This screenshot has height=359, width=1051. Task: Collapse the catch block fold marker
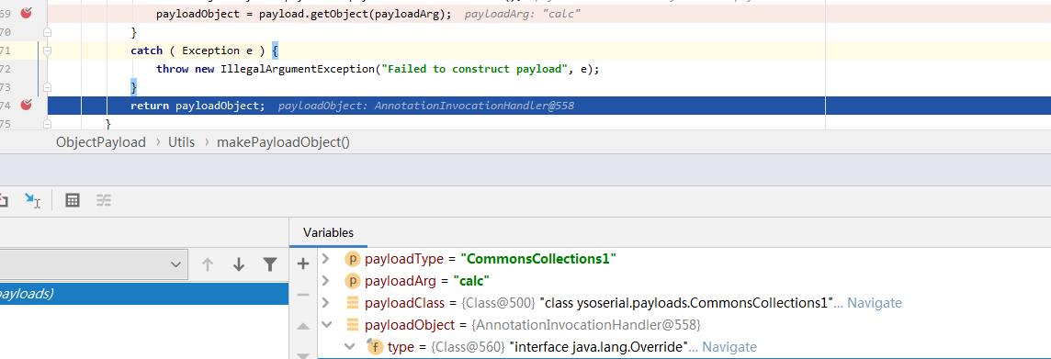pos(48,50)
